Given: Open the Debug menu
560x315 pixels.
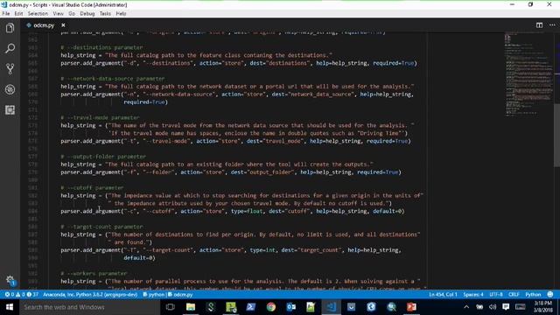Looking at the screenshot, I should (x=87, y=14).
